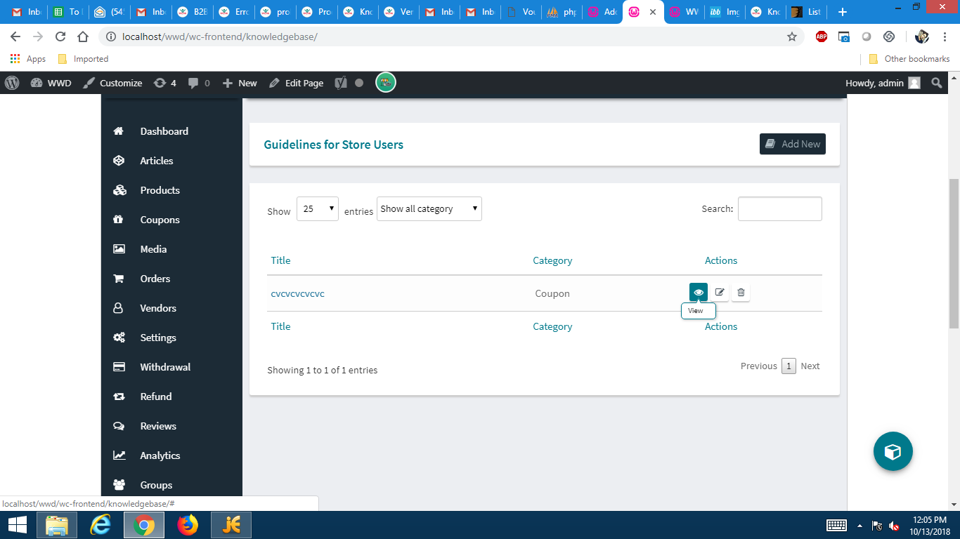Open the New content menu in admin bar
This screenshot has height=539, width=960.
pyautogui.click(x=240, y=83)
